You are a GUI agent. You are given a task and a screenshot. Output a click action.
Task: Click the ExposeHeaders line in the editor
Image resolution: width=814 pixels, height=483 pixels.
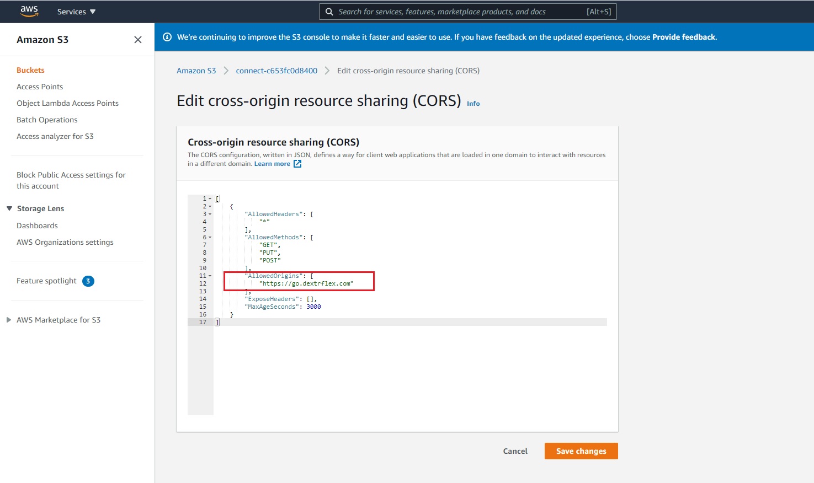click(281, 299)
